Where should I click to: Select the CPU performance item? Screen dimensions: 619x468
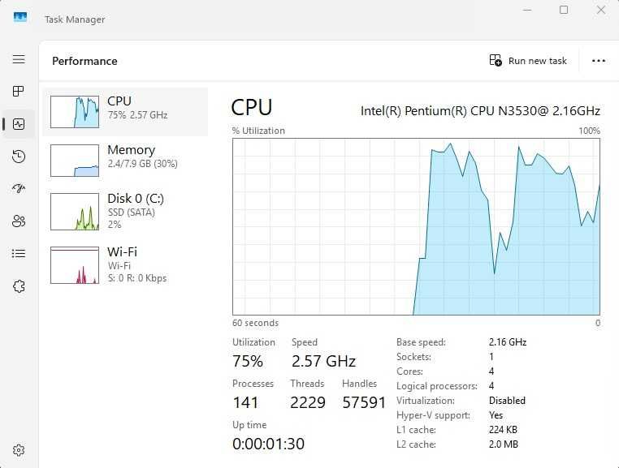[125, 112]
